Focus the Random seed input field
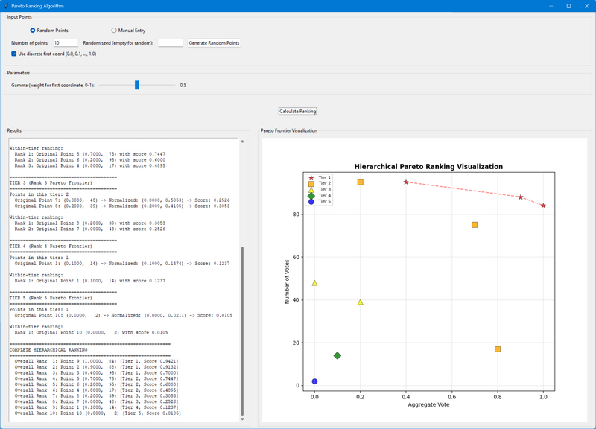The width and height of the screenshot is (596, 429). click(x=171, y=43)
